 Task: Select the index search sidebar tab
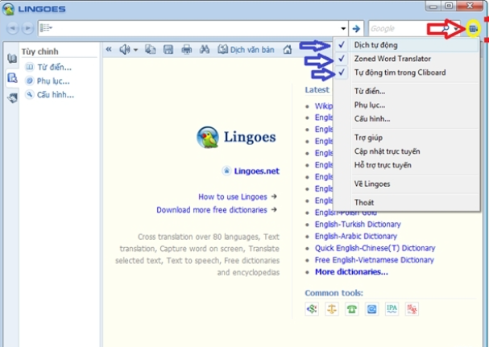(12, 77)
